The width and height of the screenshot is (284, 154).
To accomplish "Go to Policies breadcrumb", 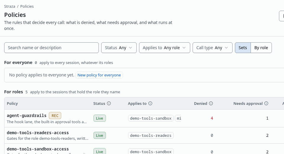I will pos(27,6).
